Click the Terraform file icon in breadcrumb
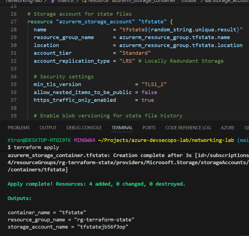249x236 pixels. (53, 1)
